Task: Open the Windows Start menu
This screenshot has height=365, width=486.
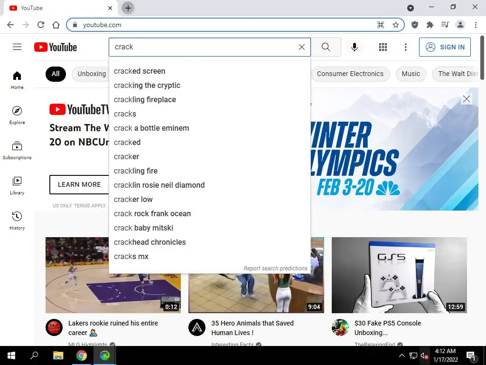Action: point(11,355)
